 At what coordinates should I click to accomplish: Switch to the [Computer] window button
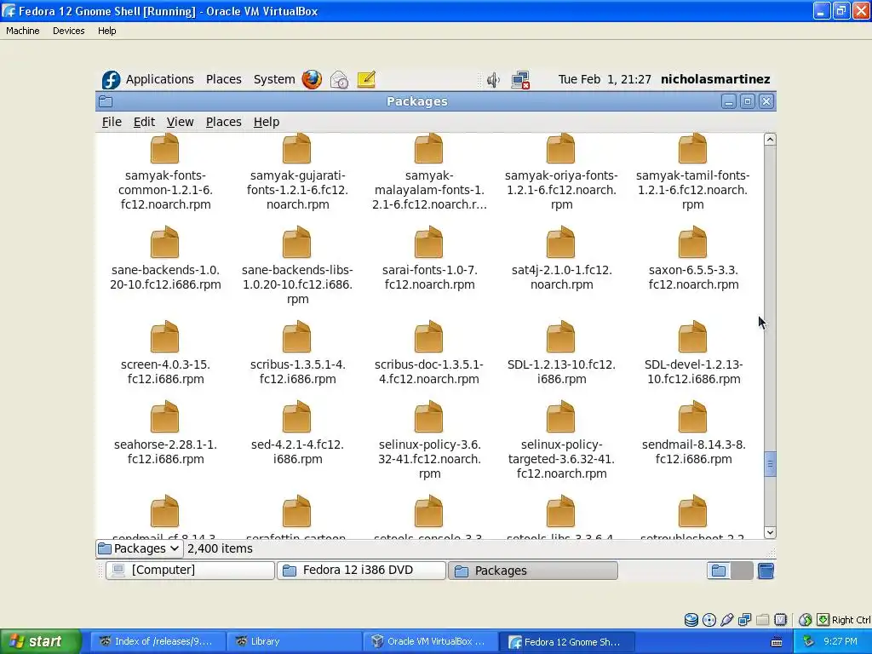tap(190, 570)
